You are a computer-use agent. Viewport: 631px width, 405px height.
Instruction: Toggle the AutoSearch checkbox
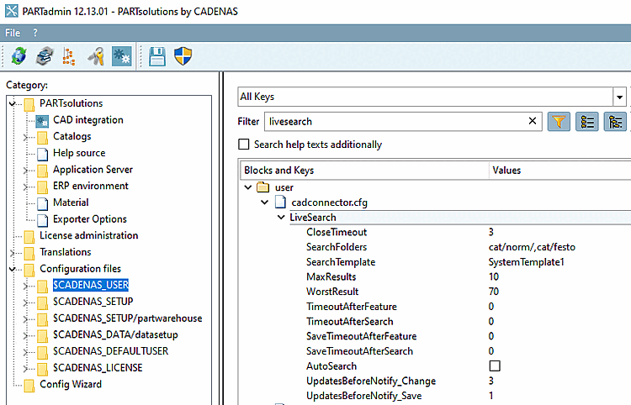(495, 366)
